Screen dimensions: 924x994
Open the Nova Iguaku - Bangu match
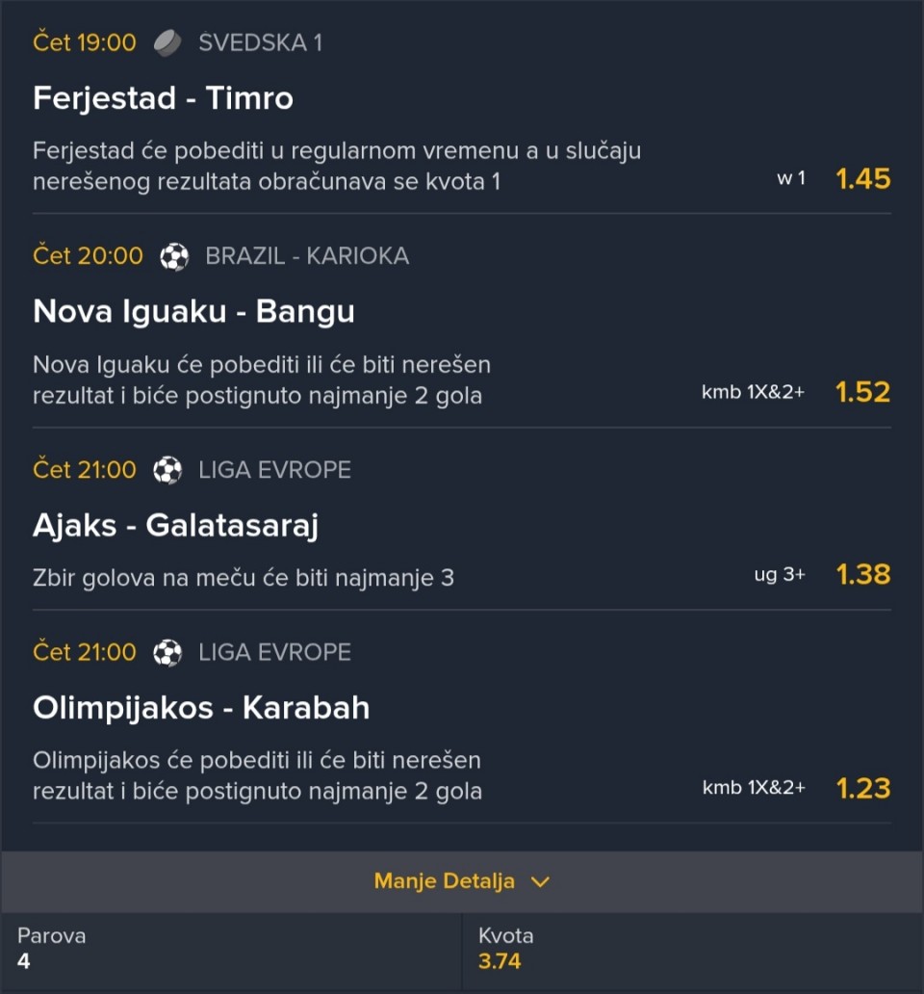coord(193,311)
